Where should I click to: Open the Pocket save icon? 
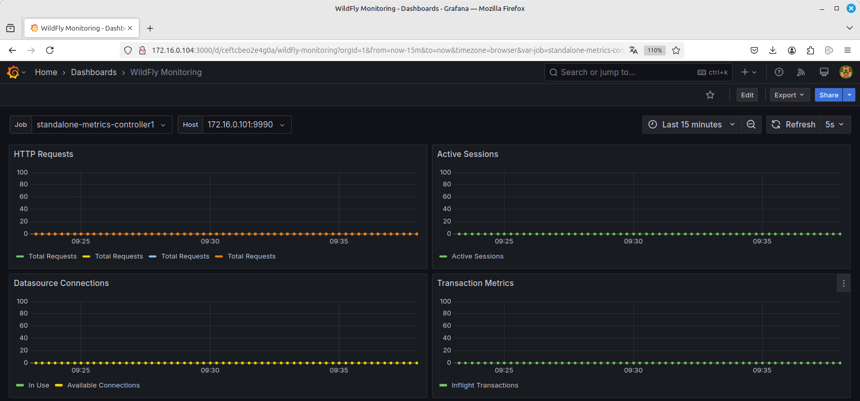coord(754,50)
